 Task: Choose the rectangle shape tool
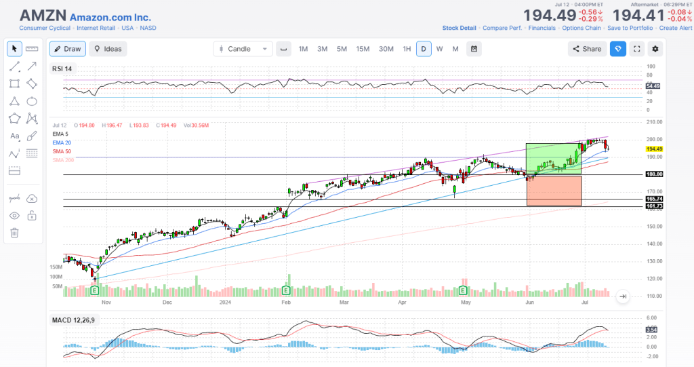click(x=14, y=84)
